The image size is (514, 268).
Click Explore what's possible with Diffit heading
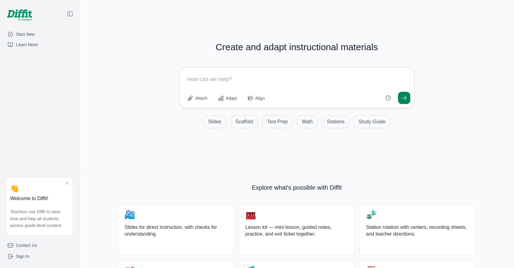click(297, 188)
